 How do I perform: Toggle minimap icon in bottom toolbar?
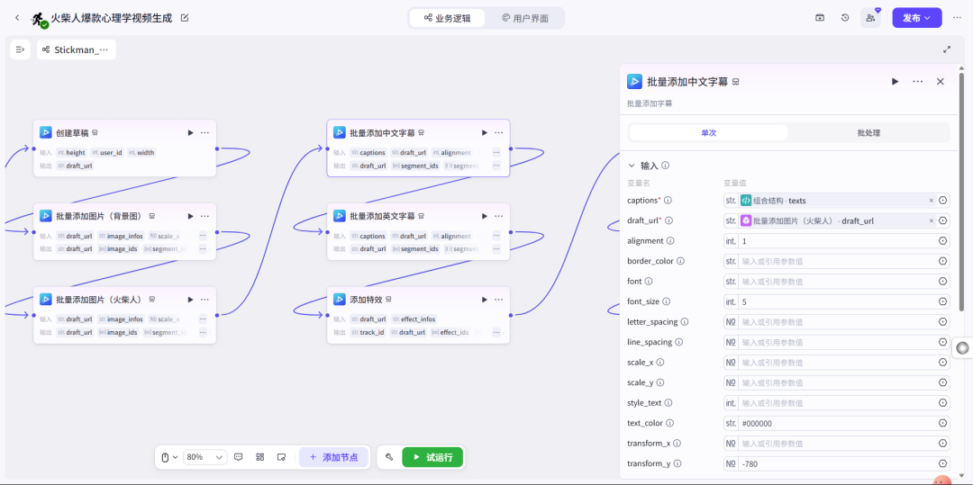coord(281,457)
